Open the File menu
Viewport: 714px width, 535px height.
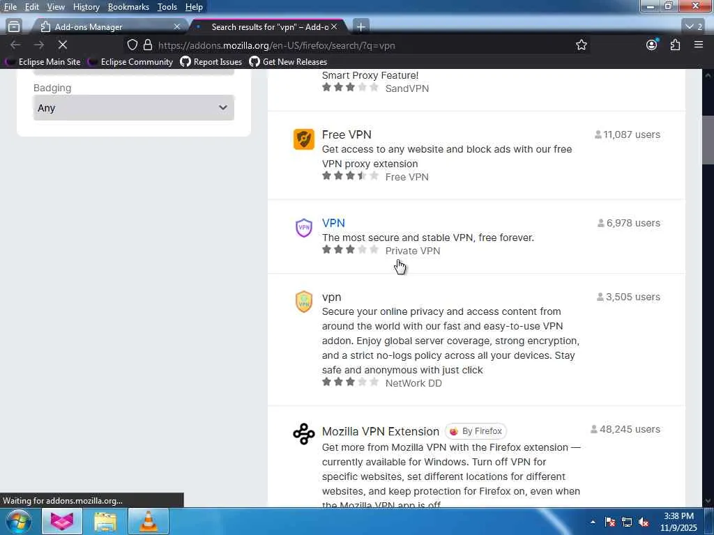10,7
